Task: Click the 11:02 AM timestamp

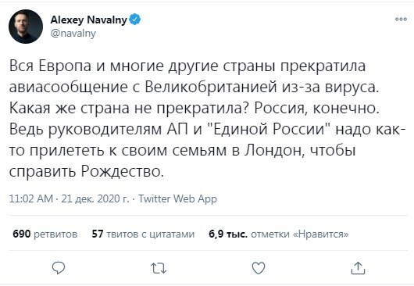Action: click(x=31, y=198)
